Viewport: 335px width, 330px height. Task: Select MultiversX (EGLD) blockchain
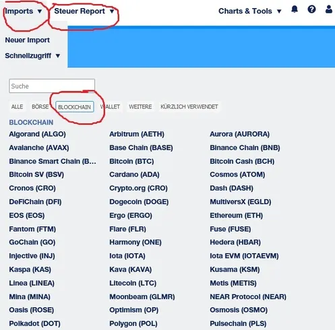click(x=241, y=202)
